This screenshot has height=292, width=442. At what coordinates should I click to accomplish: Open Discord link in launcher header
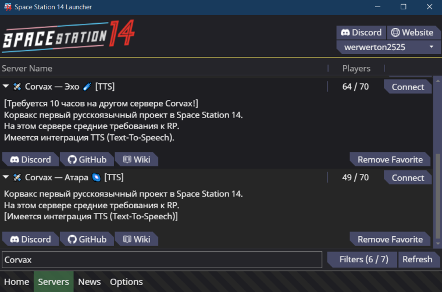click(x=361, y=33)
